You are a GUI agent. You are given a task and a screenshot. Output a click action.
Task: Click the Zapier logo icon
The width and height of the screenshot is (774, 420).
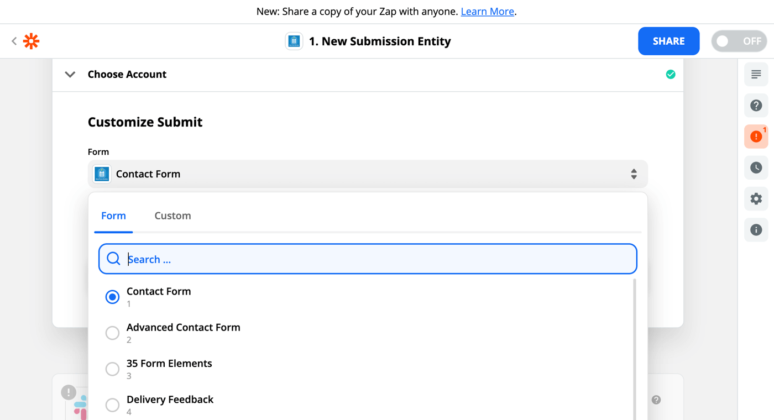(31, 41)
